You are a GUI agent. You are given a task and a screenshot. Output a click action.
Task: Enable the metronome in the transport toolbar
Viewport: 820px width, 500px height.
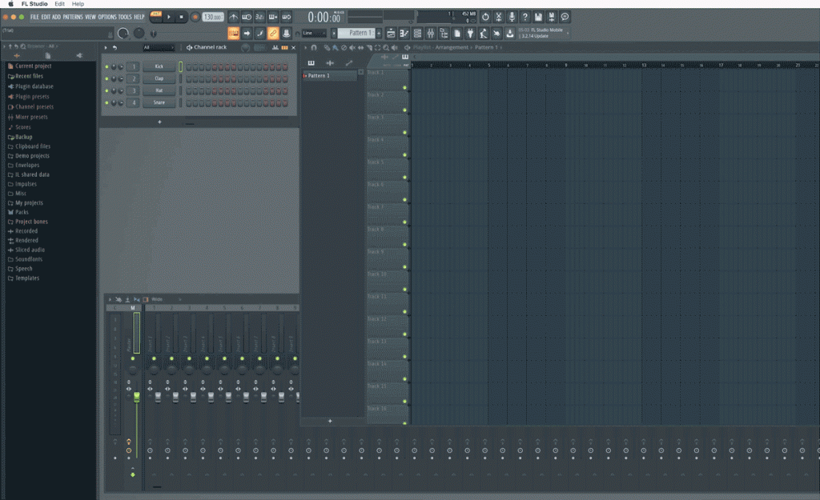coord(233,16)
